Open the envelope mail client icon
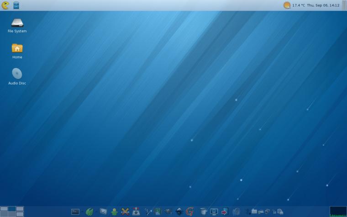The image size is (347, 217). tap(103, 212)
